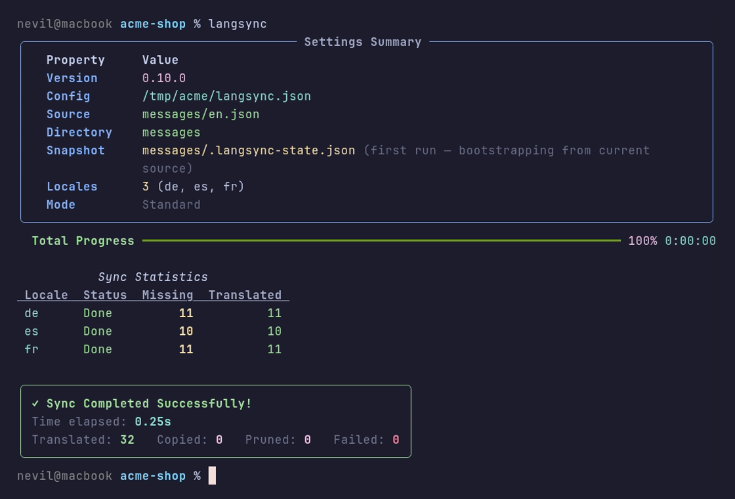
Task: Click the elapsed timer '0:00:00'
Action: [x=690, y=240]
